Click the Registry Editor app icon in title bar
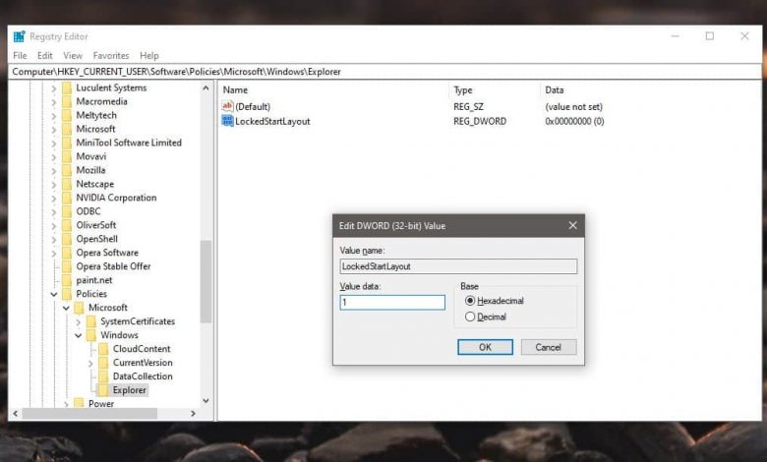 19,36
